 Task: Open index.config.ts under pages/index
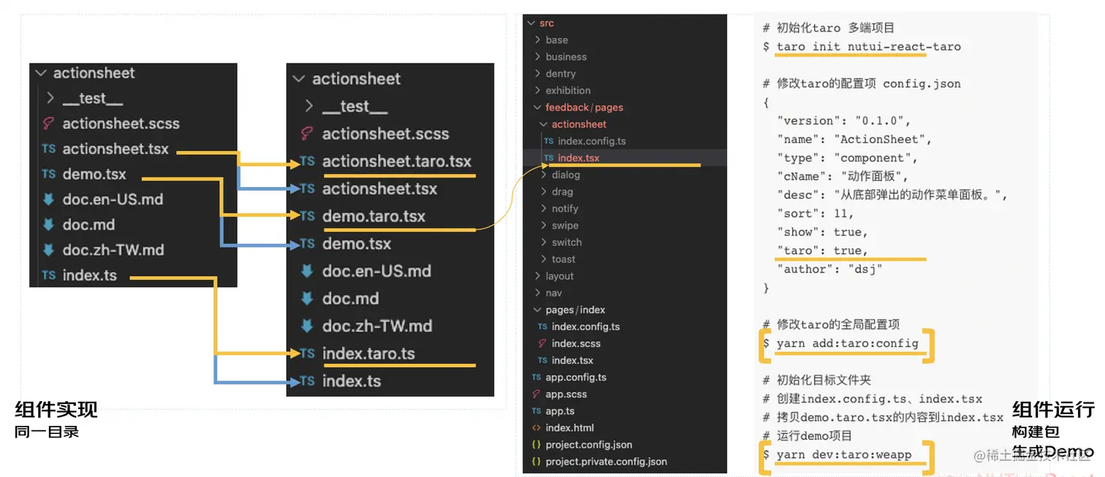[x=585, y=327]
